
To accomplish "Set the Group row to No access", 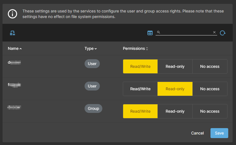I will [210, 111].
